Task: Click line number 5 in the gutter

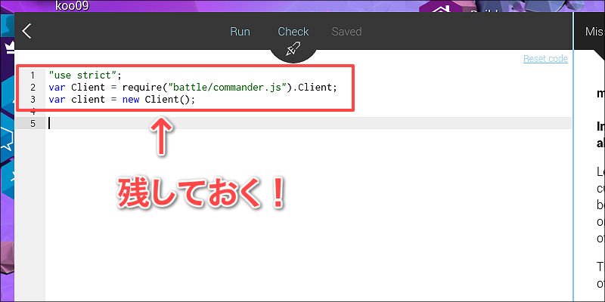Action: click(33, 123)
